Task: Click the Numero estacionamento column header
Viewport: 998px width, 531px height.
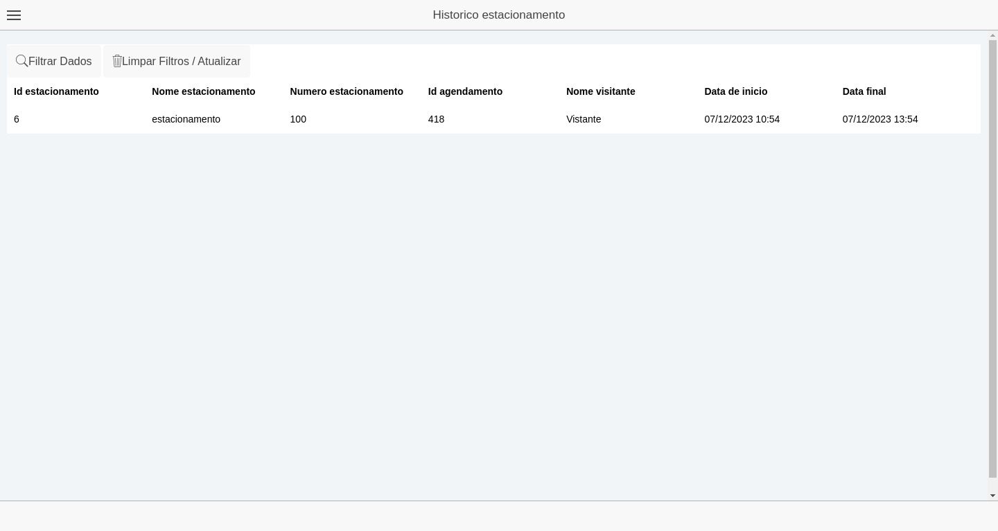Action: pos(347,91)
